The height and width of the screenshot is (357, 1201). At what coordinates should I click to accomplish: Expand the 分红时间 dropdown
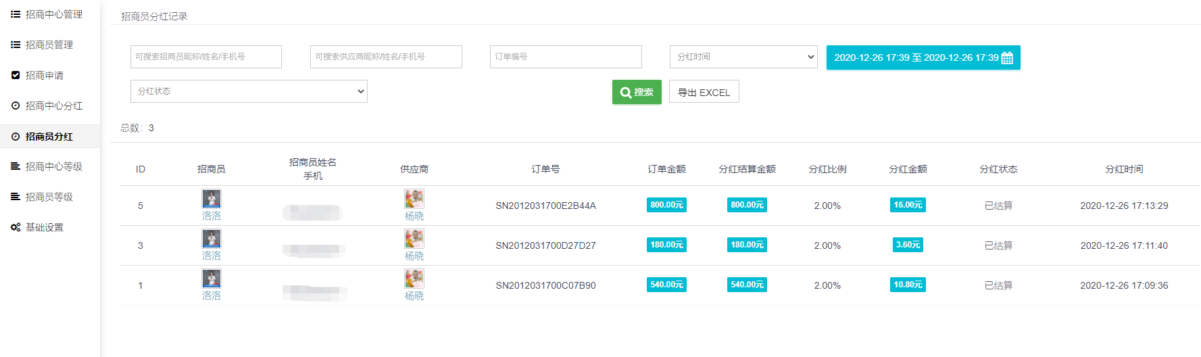pos(743,57)
